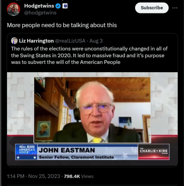Open the Hodgetwins display name link
This screenshot has width=184, height=186.
[39, 6]
